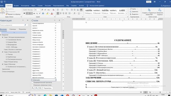Image resolution: width=171 pixels, height=96 pixels.
Task: Select Оглавление 1 style in list
Action: pyautogui.click(x=44, y=49)
